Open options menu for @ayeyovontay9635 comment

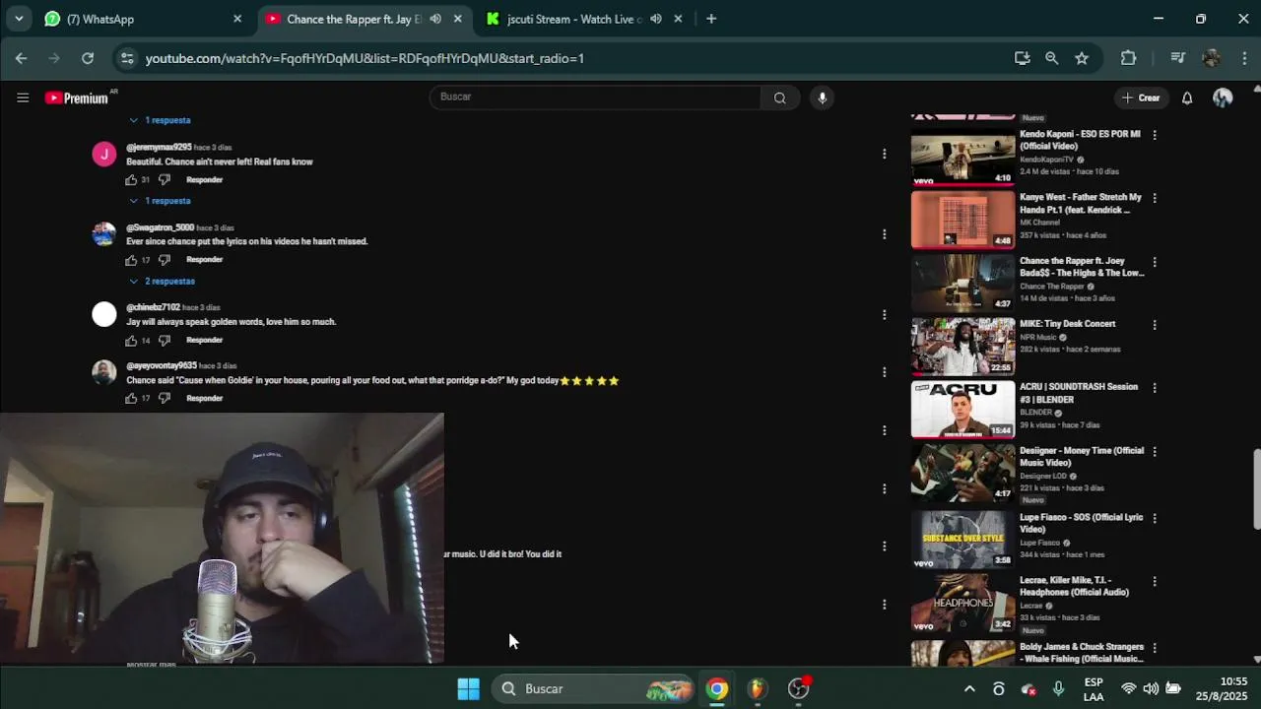(884, 372)
